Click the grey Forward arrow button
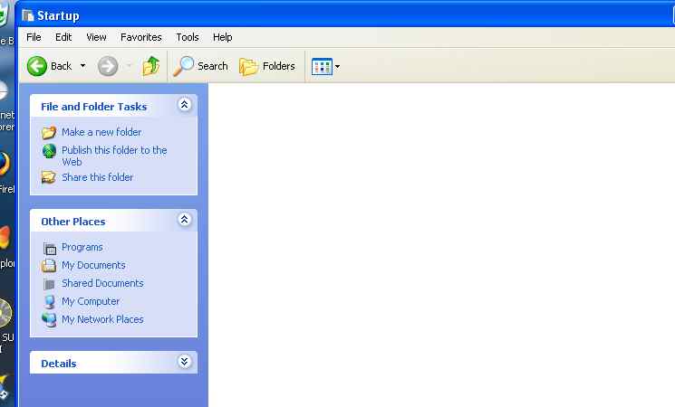Image resolution: width=675 pixels, height=407 pixels. pyautogui.click(x=108, y=66)
